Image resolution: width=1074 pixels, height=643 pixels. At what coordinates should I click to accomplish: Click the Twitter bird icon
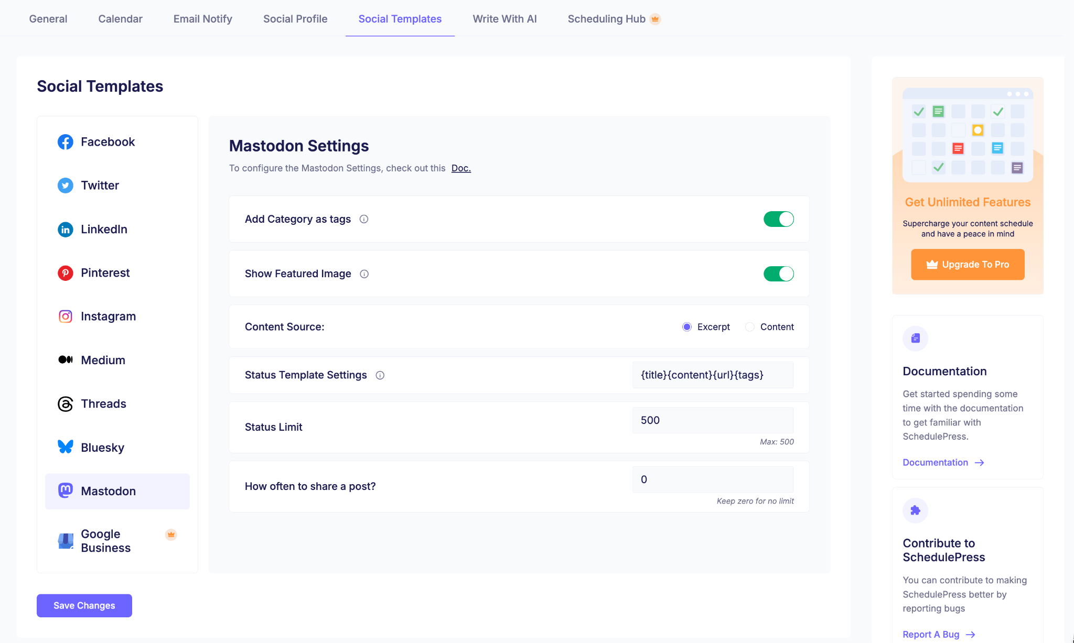[65, 186]
